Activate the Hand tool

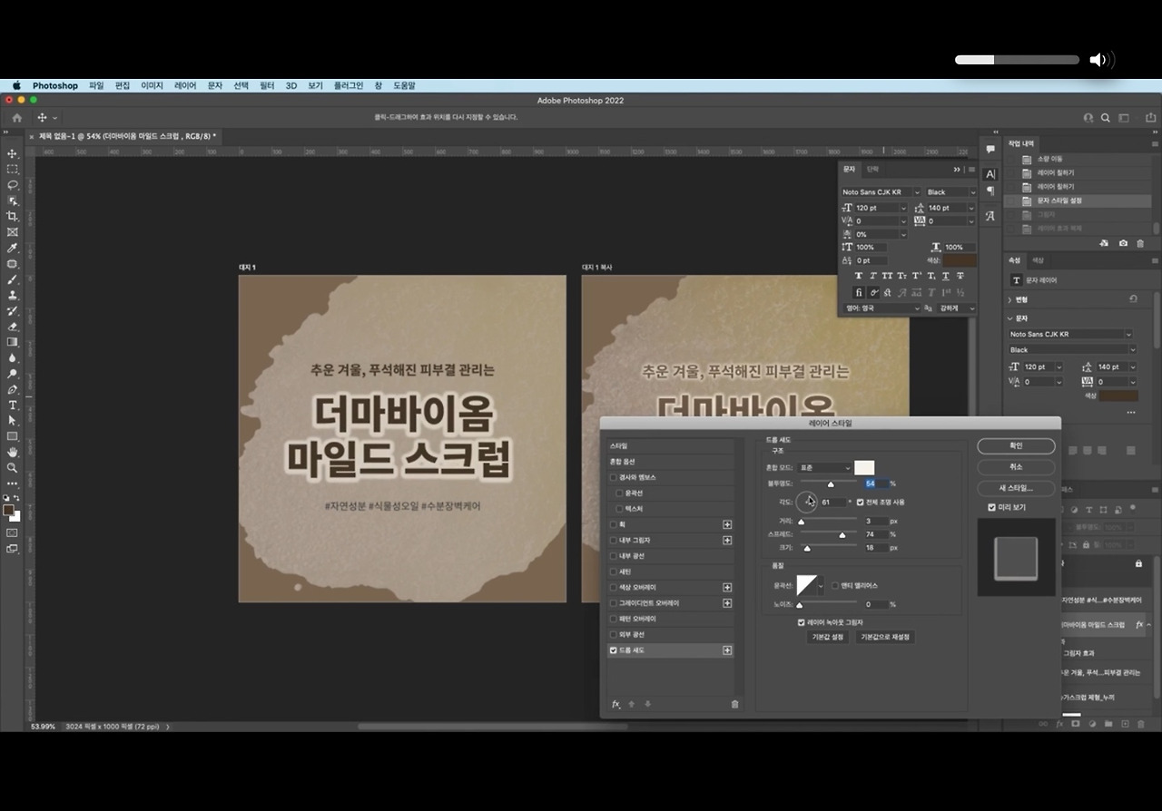coord(13,452)
